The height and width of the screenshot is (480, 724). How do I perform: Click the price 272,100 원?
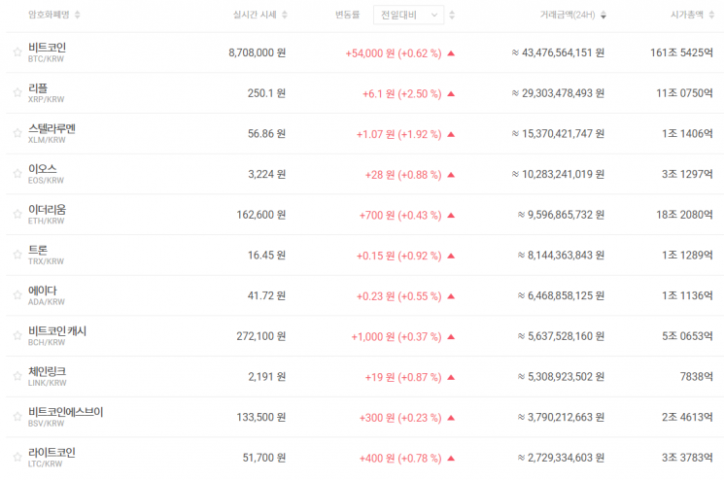click(x=261, y=336)
